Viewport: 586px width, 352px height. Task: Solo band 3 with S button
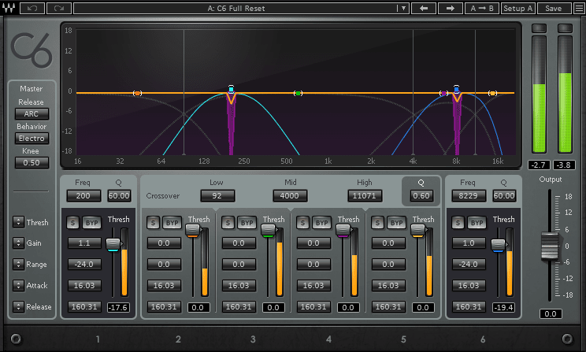click(228, 223)
